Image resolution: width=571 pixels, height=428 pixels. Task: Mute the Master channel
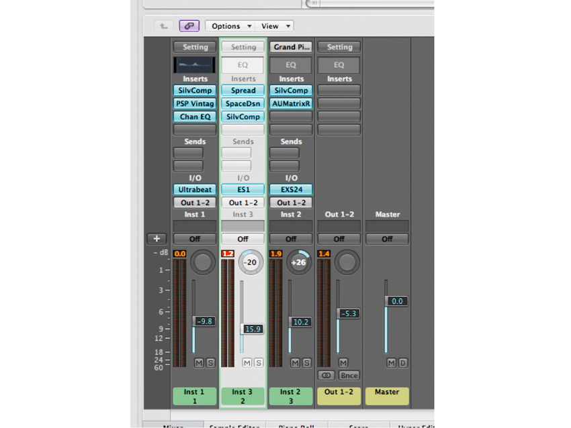[x=391, y=362]
